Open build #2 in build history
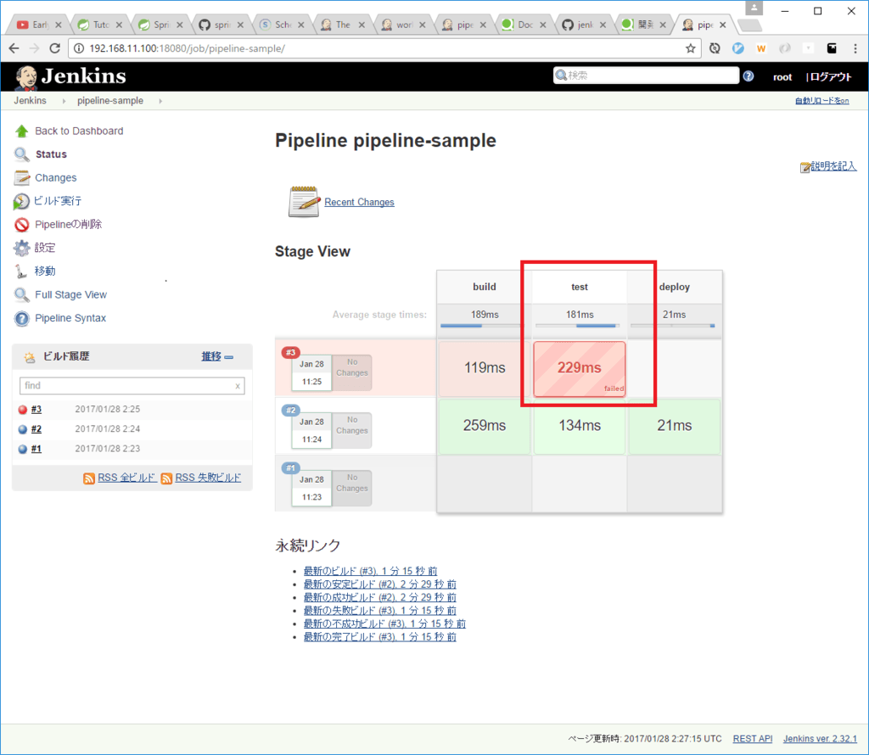The height and width of the screenshot is (755, 869). click(x=36, y=429)
